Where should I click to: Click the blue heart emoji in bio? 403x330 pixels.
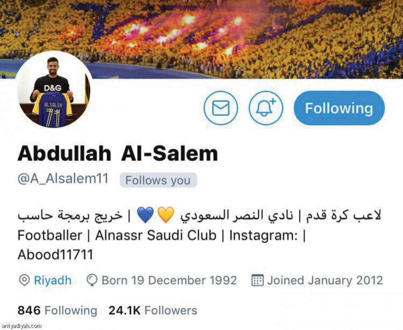coord(146,215)
